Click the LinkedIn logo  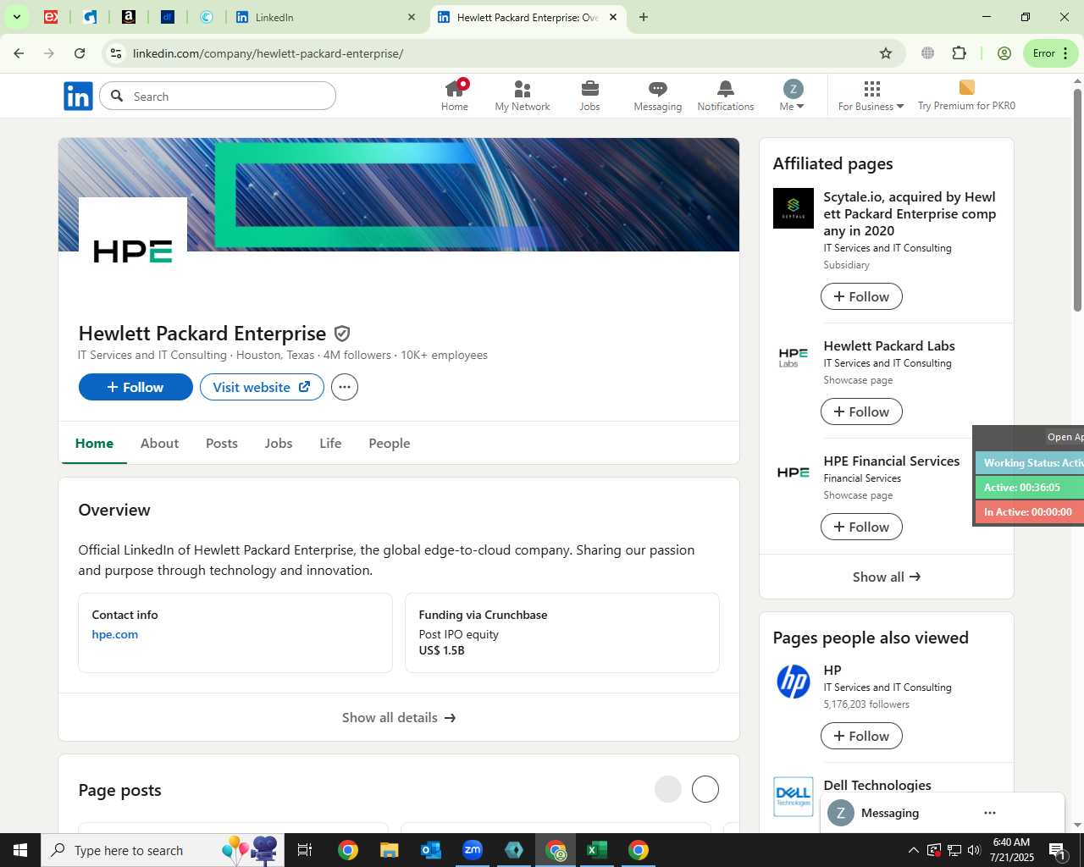(78, 97)
